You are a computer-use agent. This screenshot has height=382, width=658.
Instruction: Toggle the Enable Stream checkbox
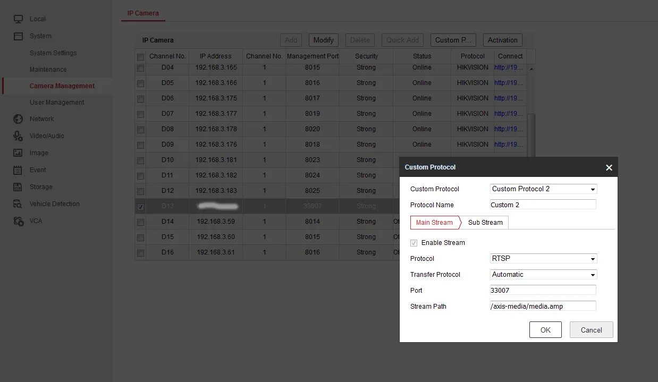[x=414, y=243]
